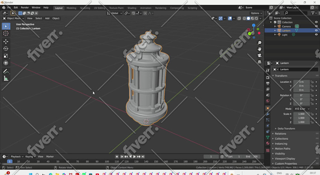Open viewport Add menu
Image resolution: width=320 pixels, height=175 pixels.
pyautogui.click(x=47, y=18)
